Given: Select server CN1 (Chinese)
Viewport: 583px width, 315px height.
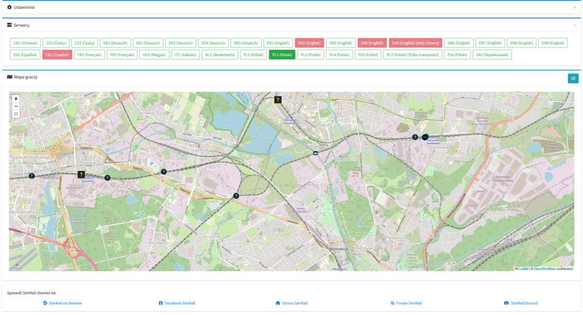Looking at the screenshot, I should [x=25, y=43].
